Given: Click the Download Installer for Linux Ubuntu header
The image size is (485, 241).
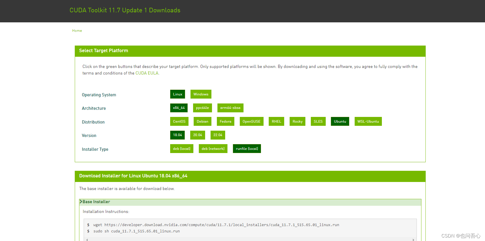Looking at the screenshot, I should [x=250, y=176].
